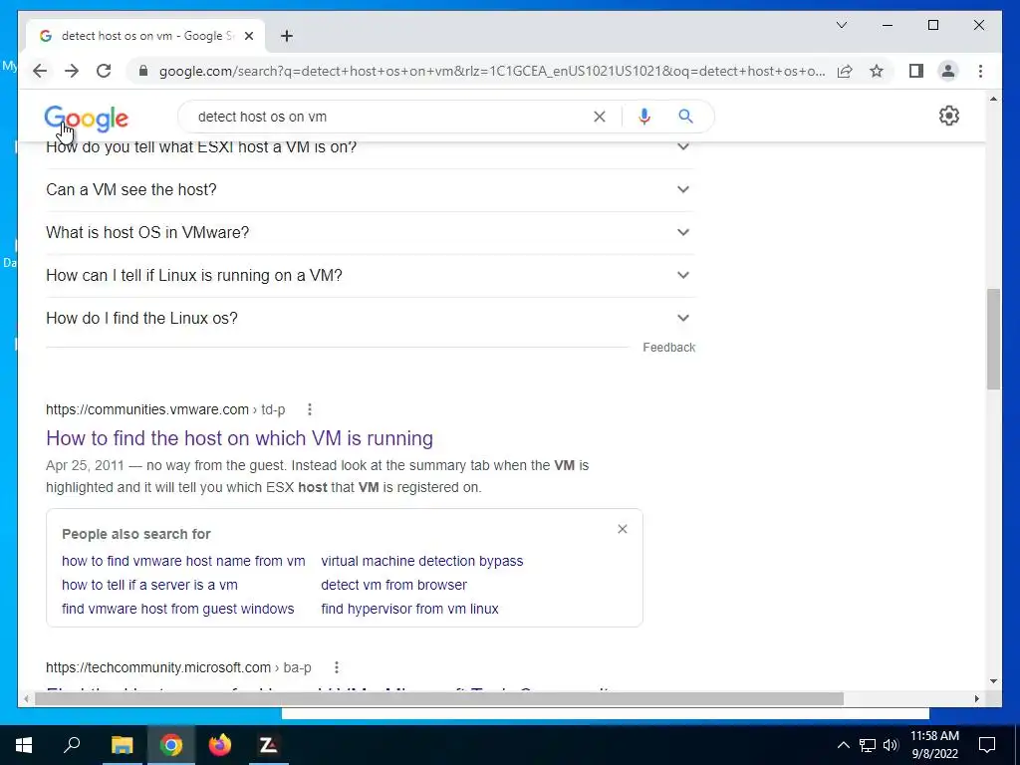Expand 'How do you tell what ESXI host' question
Screen dimensions: 1020x765
tap(370, 148)
